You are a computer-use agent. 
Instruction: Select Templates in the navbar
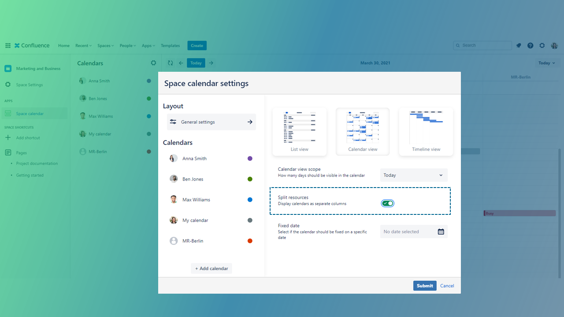click(170, 45)
